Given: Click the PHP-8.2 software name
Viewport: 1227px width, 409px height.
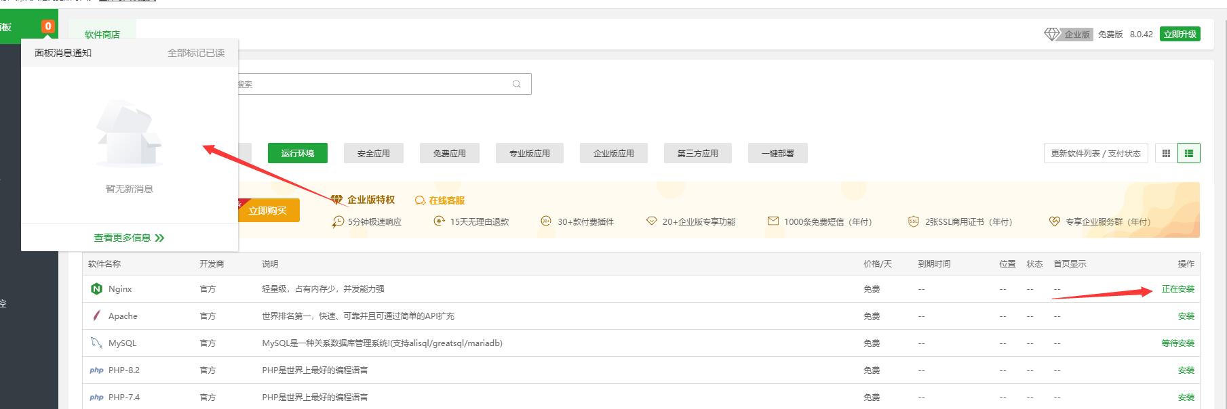Looking at the screenshot, I should coord(124,370).
